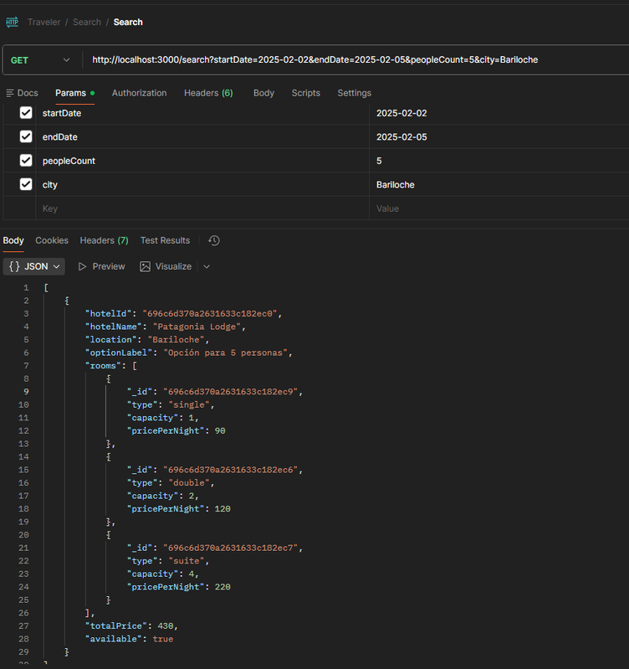Click the "suite" room type value
The height and width of the screenshot is (669, 629).
point(187,561)
